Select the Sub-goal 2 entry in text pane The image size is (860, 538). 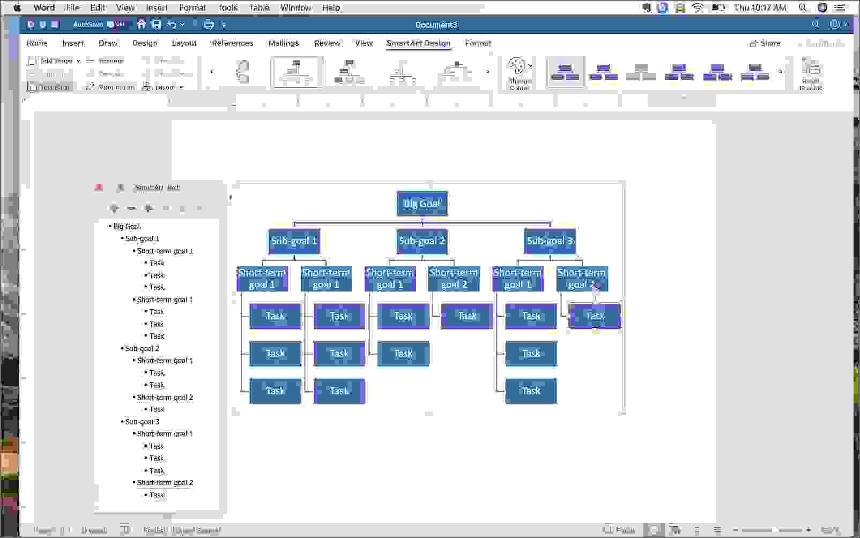pos(142,348)
